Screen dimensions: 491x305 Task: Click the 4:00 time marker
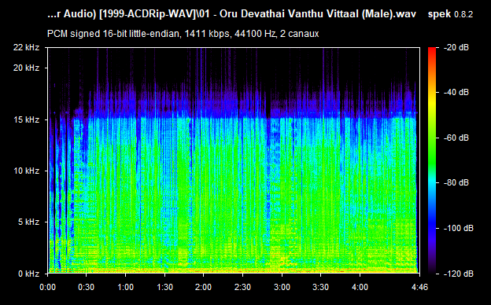pos(360,287)
